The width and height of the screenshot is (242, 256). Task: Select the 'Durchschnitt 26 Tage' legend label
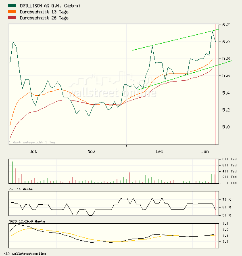(44, 18)
